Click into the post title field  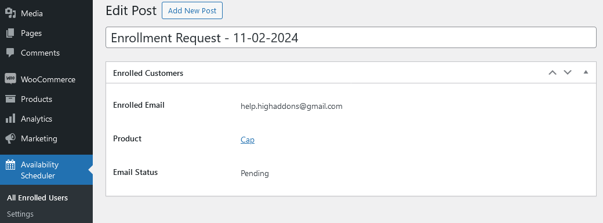click(351, 37)
